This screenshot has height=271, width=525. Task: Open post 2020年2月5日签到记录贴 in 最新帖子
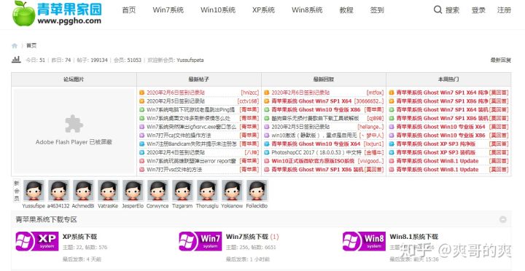coord(176,101)
